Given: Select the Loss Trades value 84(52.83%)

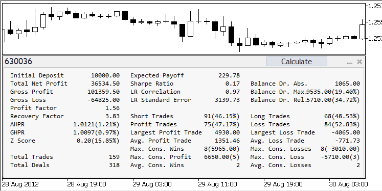Looking at the screenshot, I should [x=342, y=124].
